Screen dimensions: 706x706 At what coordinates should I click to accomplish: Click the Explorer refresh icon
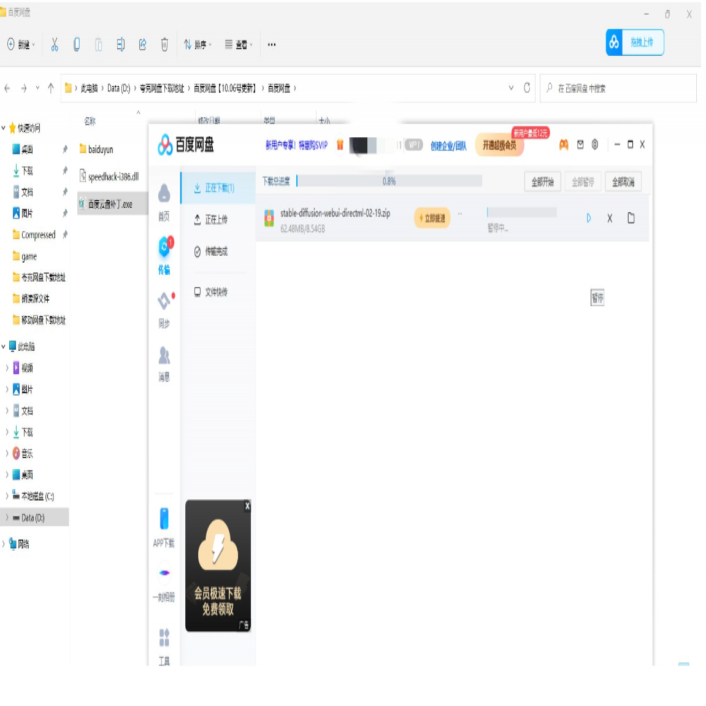527,88
